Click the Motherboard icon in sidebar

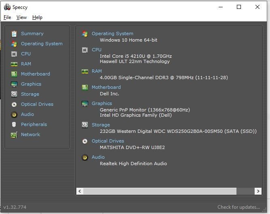pos(14,74)
